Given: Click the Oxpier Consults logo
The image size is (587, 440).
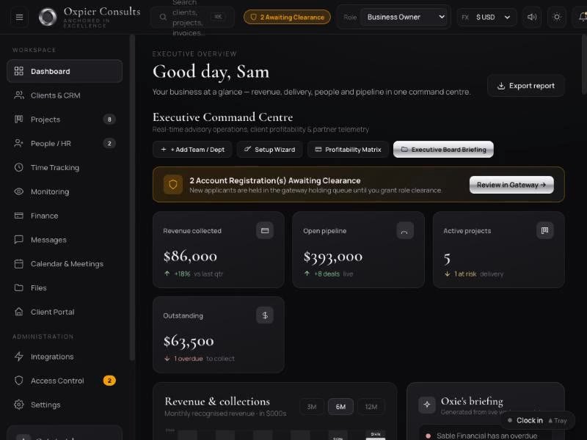Looking at the screenshot, I should pos(48,17).
